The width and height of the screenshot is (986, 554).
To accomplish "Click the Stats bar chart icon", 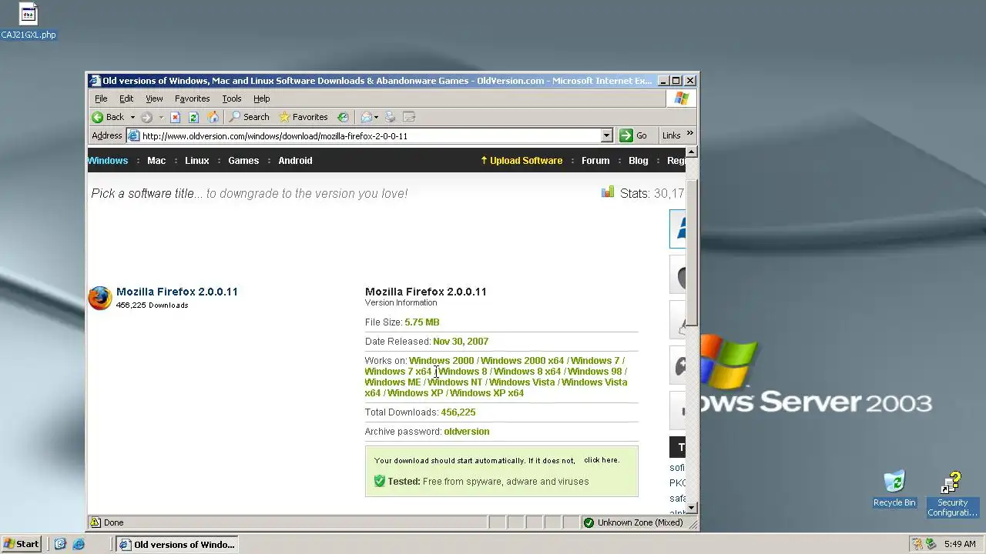I will click(608, 192).
